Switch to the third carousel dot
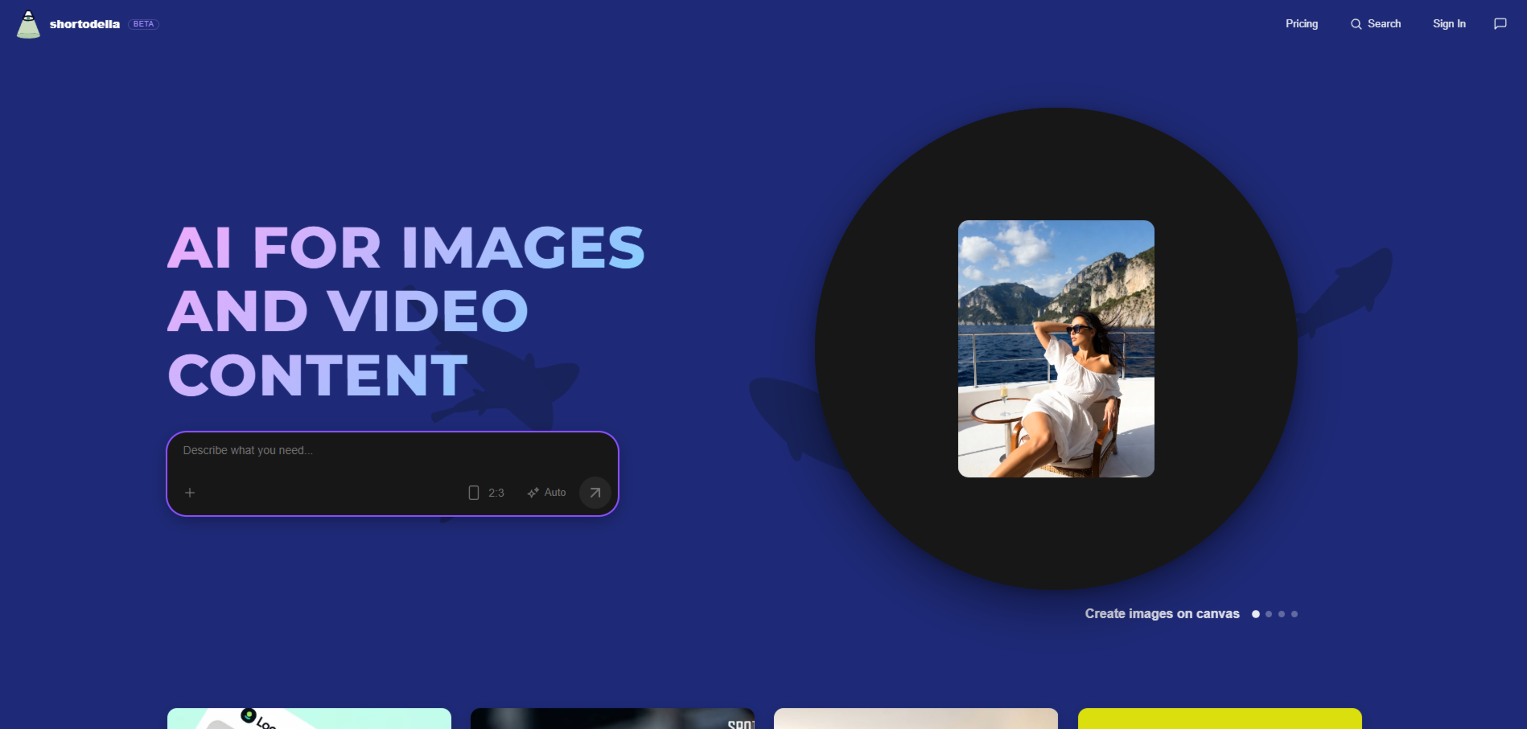Image resolution: width=1527 pixels, height=729 pixels. [1282, 614]
